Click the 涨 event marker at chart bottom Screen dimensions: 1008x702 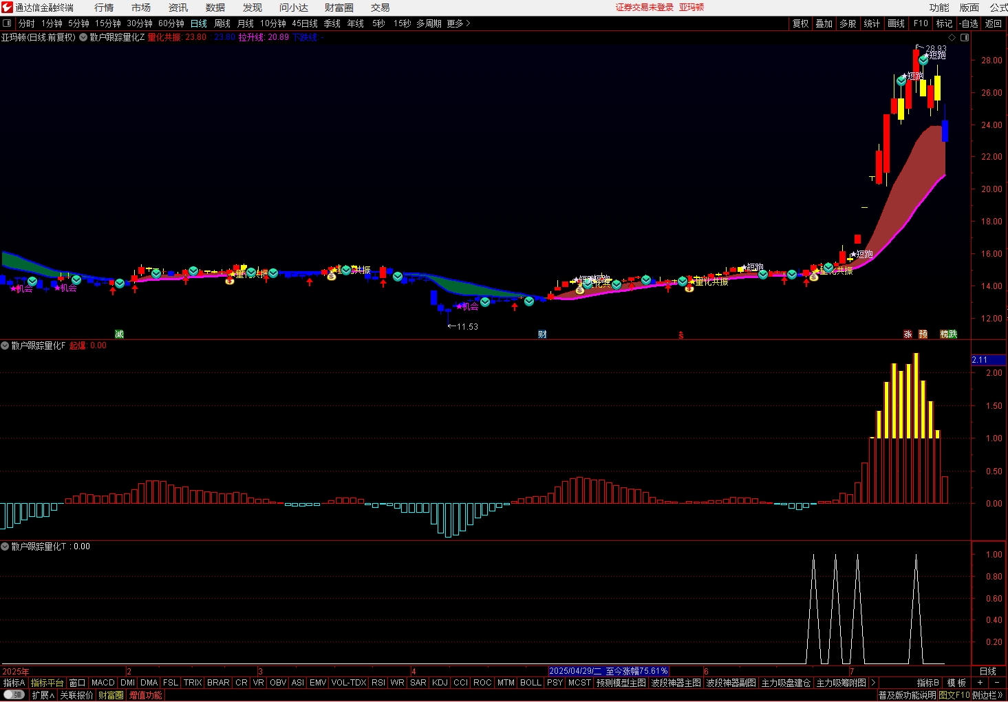908,334
